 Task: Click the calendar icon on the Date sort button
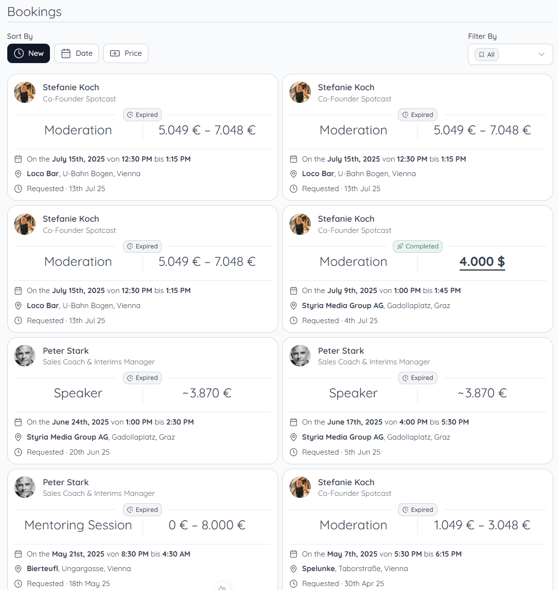point(66,53)
